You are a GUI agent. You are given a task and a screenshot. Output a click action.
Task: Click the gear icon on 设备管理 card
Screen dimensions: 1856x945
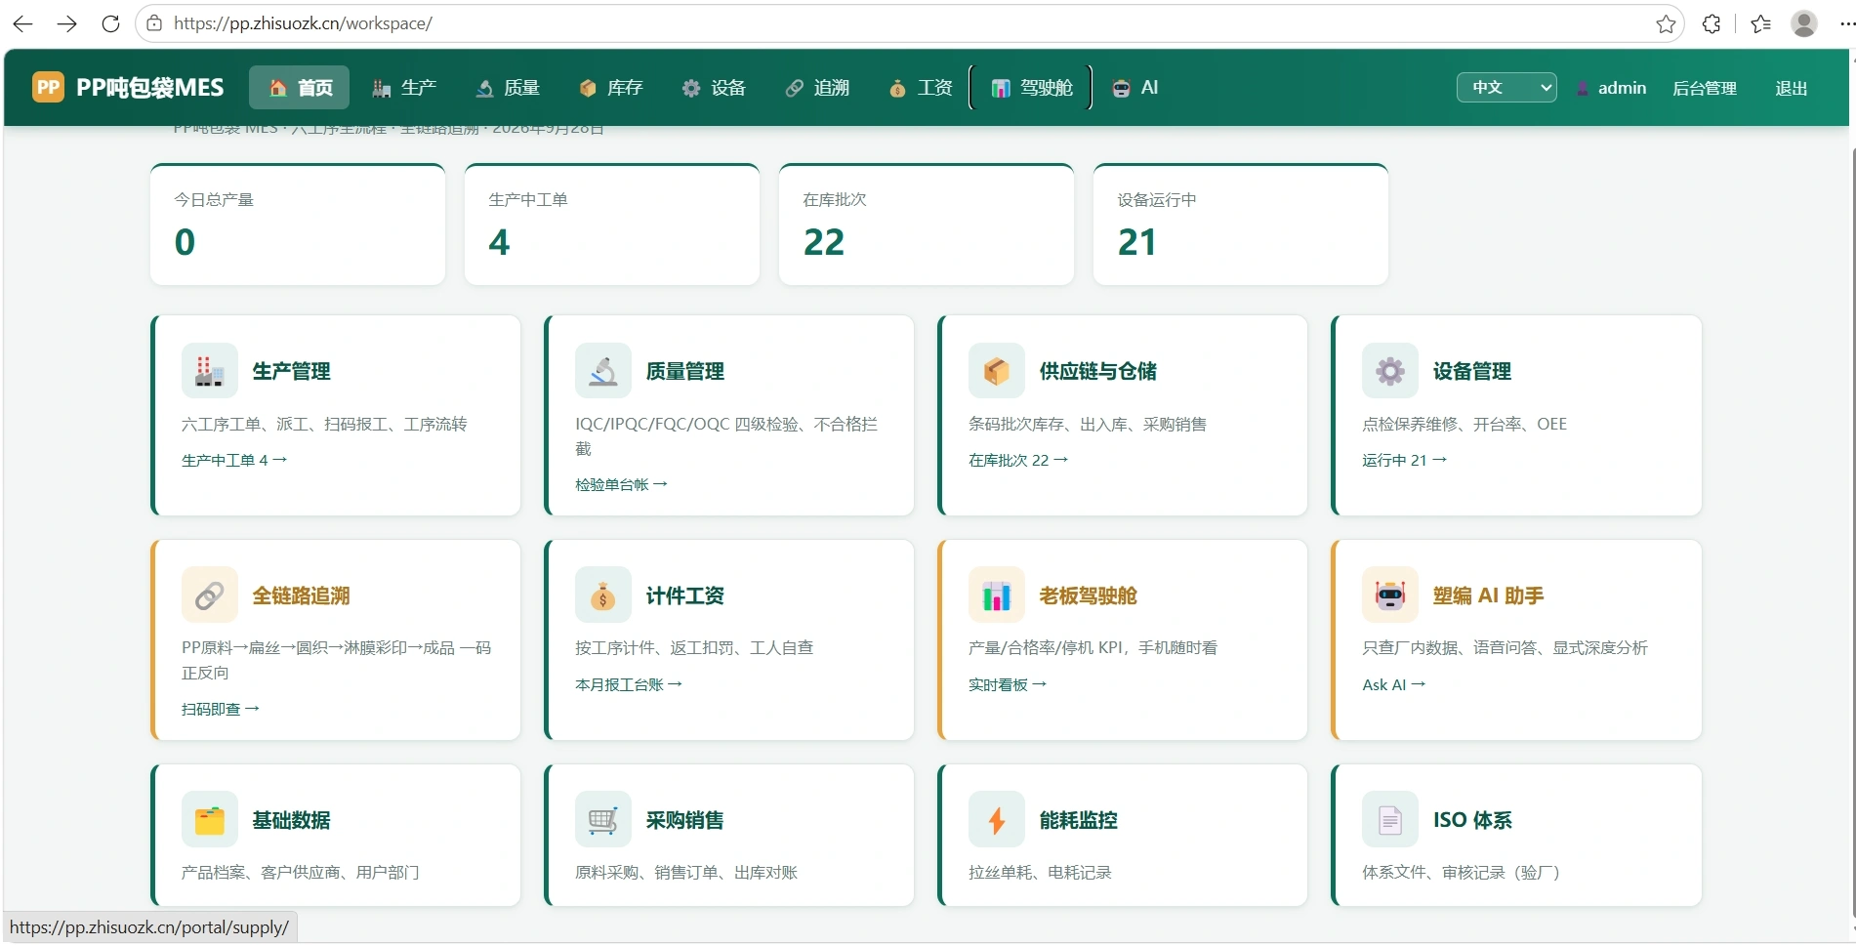(x=1389, y=371)
